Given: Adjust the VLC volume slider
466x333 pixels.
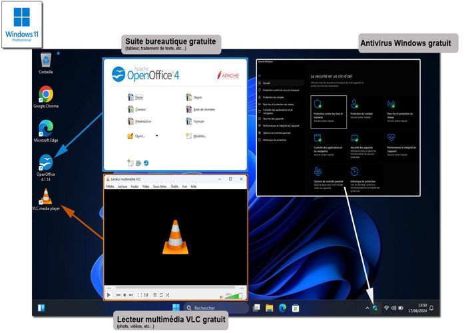Looking at the screenshot, I should (x=233, y=296).
